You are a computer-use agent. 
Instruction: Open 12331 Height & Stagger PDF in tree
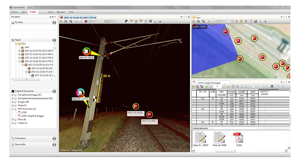click(x=31, y=116)
